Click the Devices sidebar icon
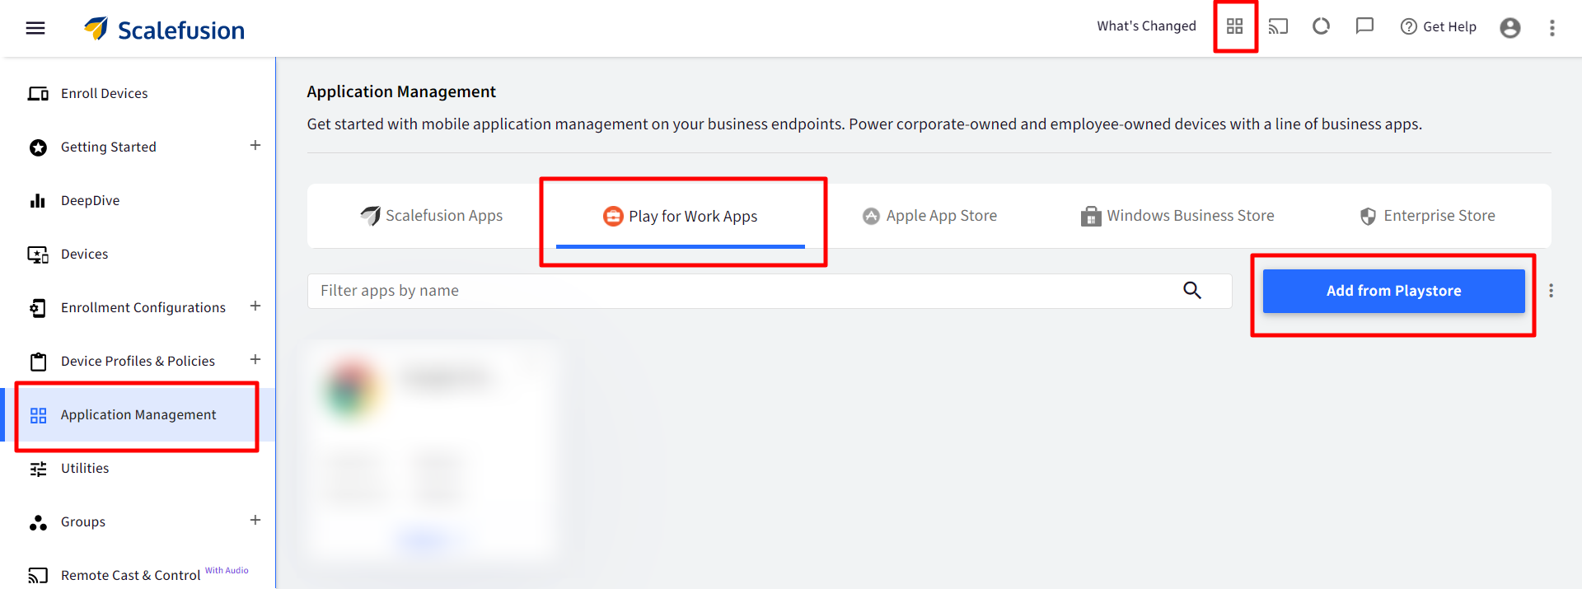The height and width of the screenshot is (589, 1582). (x=38, y=255)
